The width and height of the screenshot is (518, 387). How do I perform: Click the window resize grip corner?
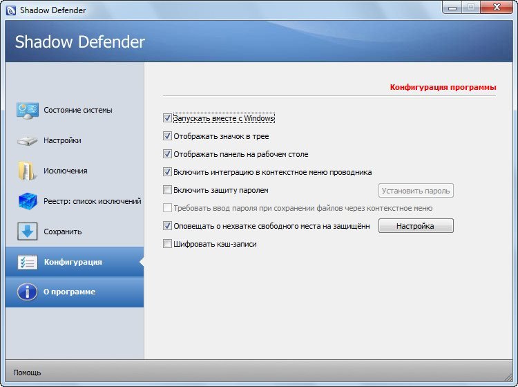[x=508, y=377]
